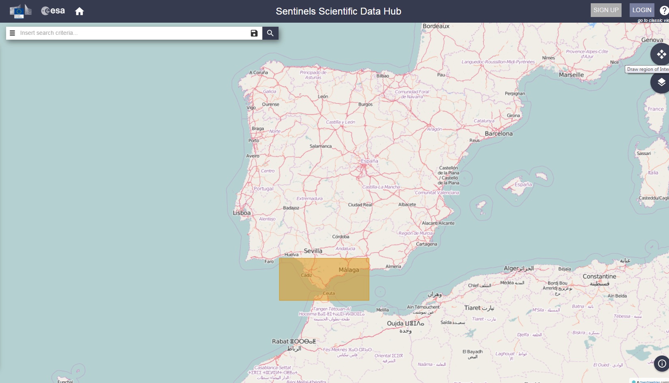Focus the 'Insert search criteria' field

pos(134,33)
